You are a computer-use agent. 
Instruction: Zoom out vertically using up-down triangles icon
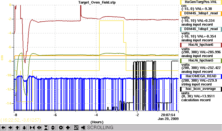53,128
